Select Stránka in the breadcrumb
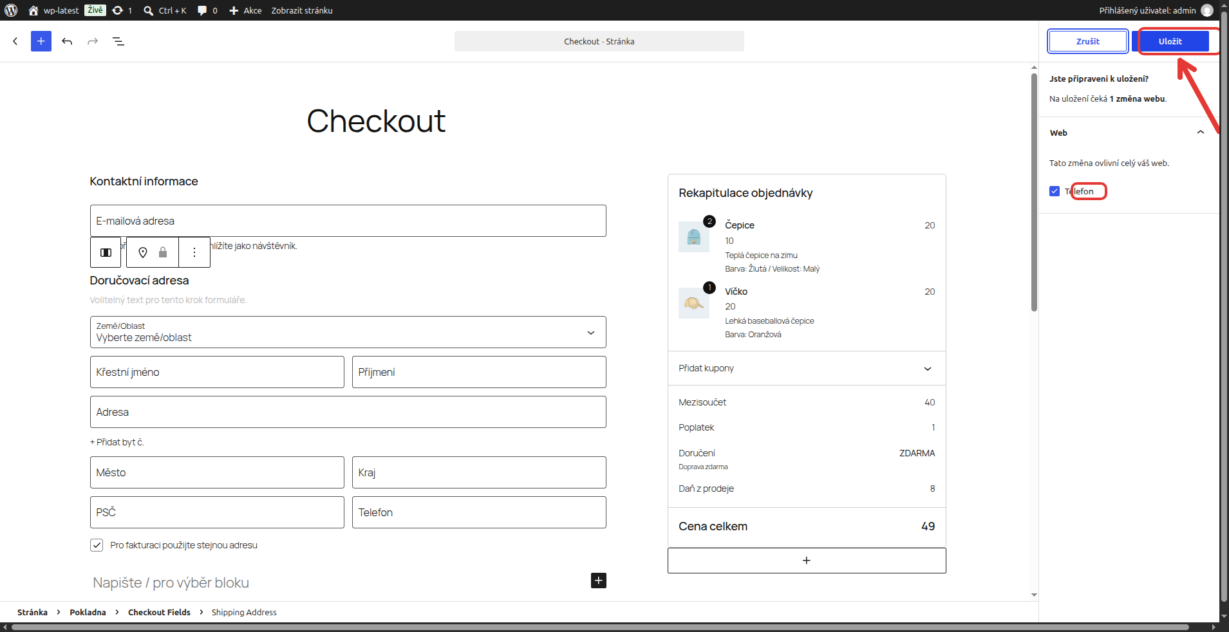Screen dimensions: 1229x632 click(32, 612)
